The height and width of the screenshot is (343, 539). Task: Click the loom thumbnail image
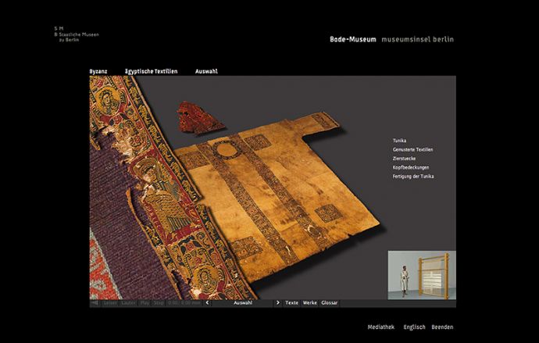click(422, 274)
